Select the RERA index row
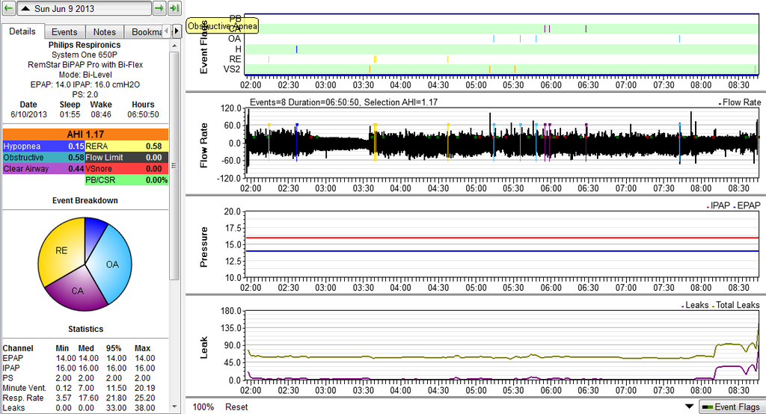The image size is (766, 414). pos(126,146)
